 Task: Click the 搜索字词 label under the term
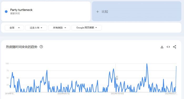point(15,14)
